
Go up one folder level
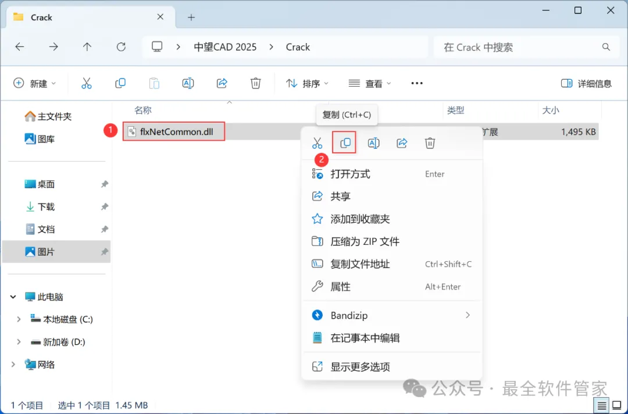(87, 47)
